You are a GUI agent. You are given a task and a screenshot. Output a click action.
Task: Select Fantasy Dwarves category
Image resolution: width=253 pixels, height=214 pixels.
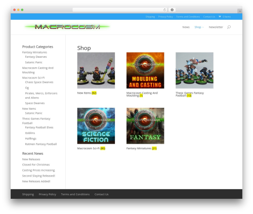[36, 57]
